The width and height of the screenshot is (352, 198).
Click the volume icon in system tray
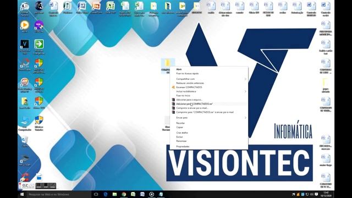(312, 194)
